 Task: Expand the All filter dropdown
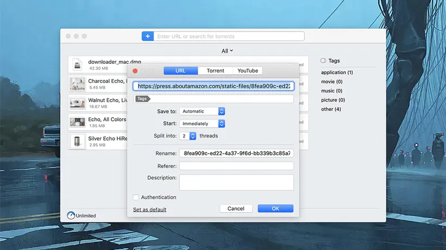pyautogui.click(x=227, y=51)
